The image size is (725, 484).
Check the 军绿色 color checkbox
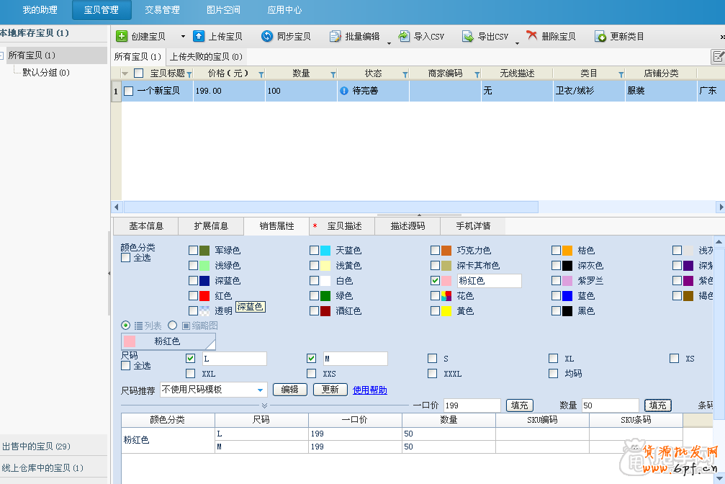193,251
